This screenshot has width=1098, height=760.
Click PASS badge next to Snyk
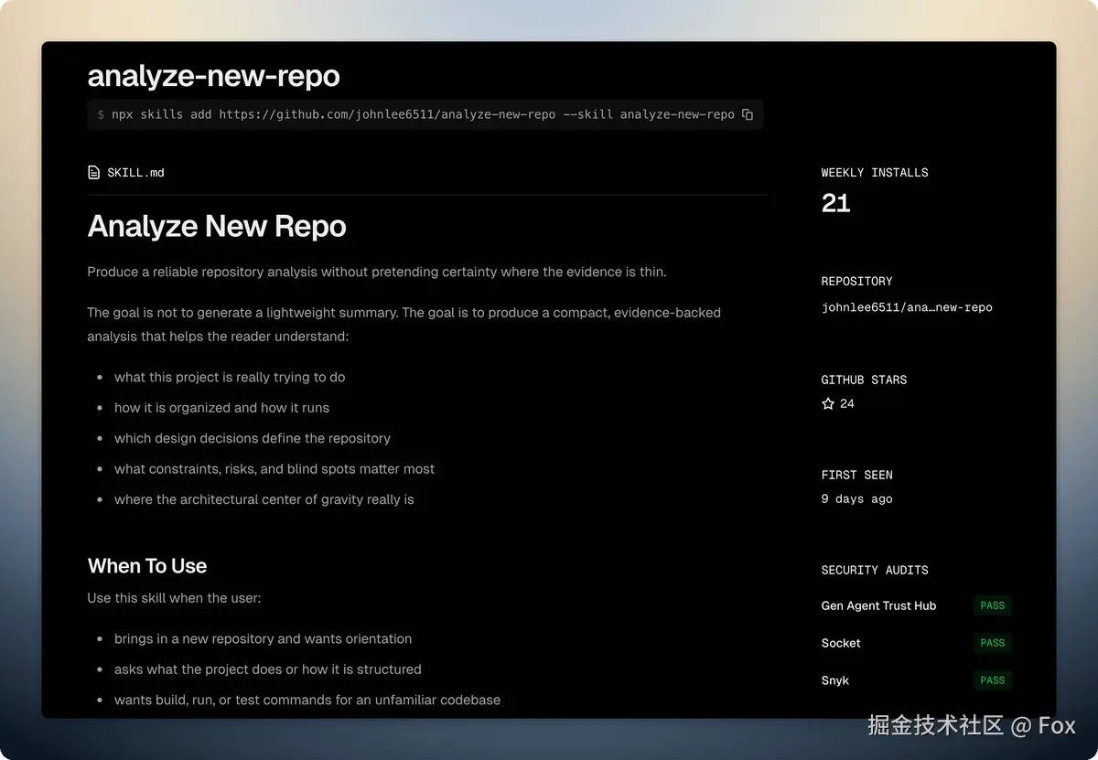coord(992,680)
